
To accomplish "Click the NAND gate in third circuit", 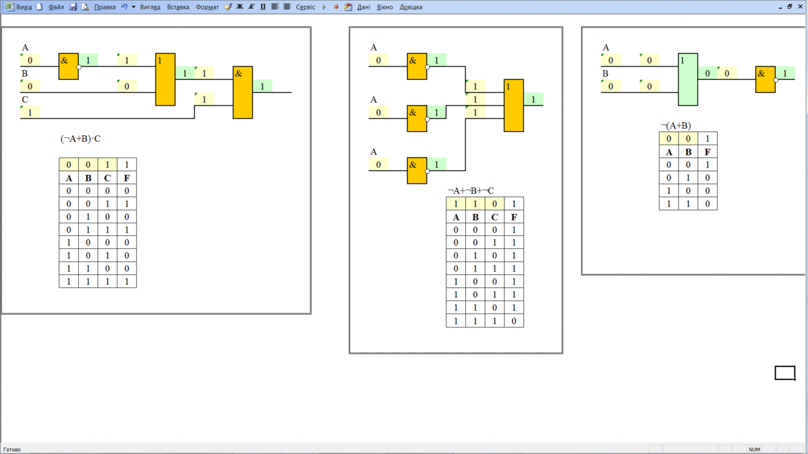I will click(766, 79).
